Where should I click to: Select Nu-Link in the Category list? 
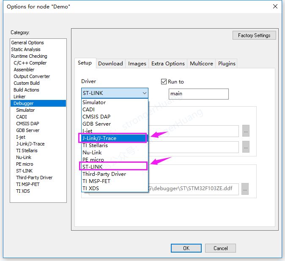38,157
